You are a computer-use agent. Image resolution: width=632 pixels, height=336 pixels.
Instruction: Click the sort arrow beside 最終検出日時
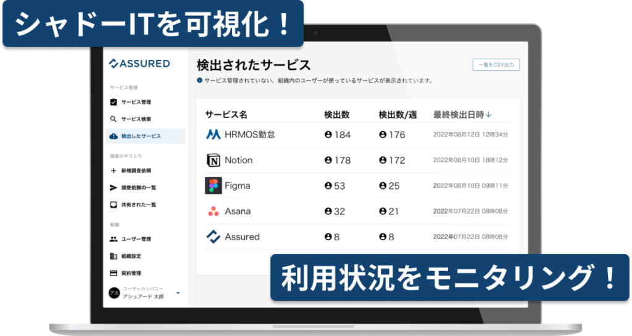(x=489, y=115)
